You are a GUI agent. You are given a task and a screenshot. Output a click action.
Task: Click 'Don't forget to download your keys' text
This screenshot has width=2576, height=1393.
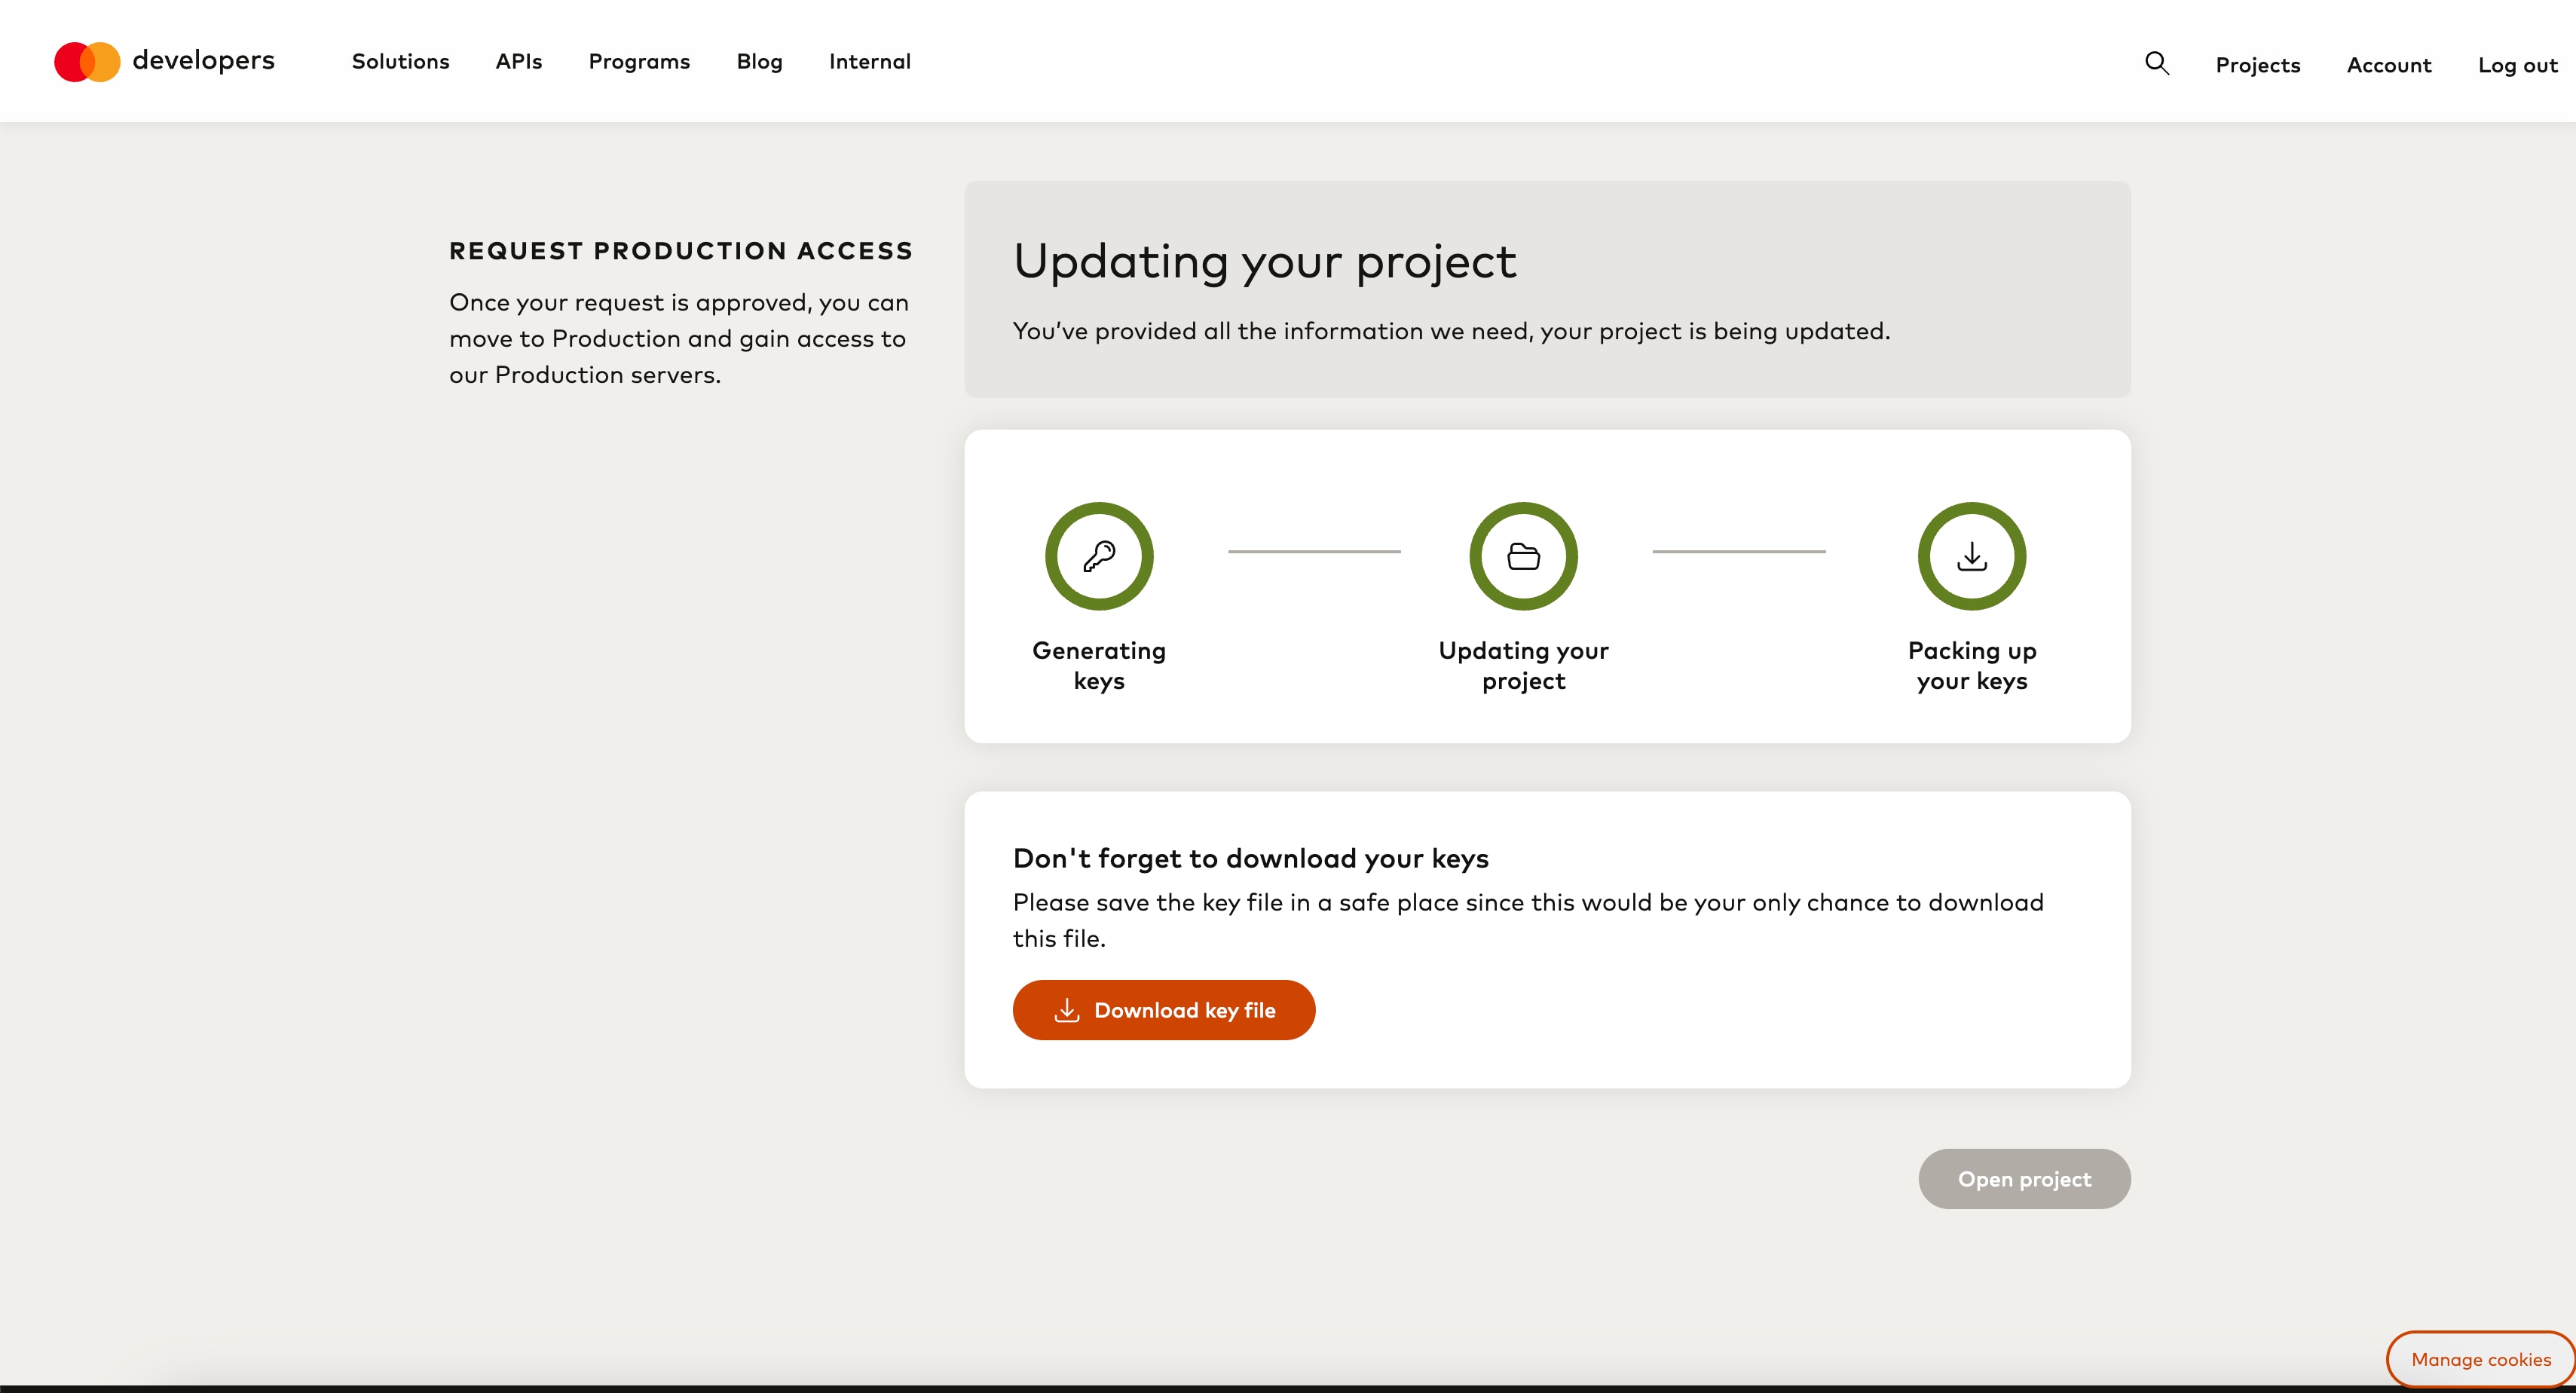pos(1251,858)
